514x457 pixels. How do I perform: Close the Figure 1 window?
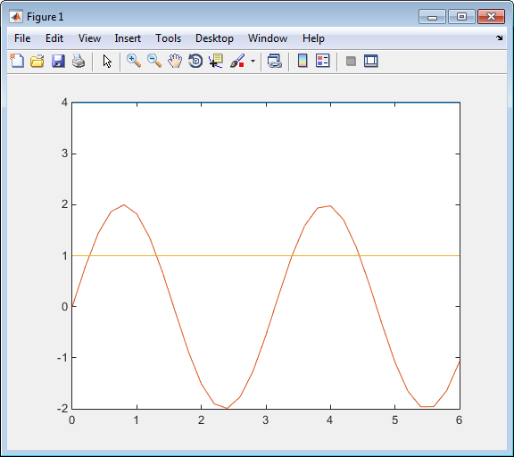point(491,17)
